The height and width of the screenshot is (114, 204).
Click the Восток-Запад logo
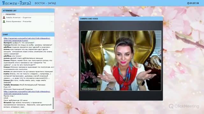point(17,3)
